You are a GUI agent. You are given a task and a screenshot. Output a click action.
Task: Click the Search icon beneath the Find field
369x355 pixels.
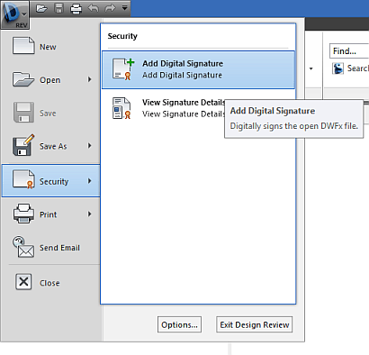point(337,68)
